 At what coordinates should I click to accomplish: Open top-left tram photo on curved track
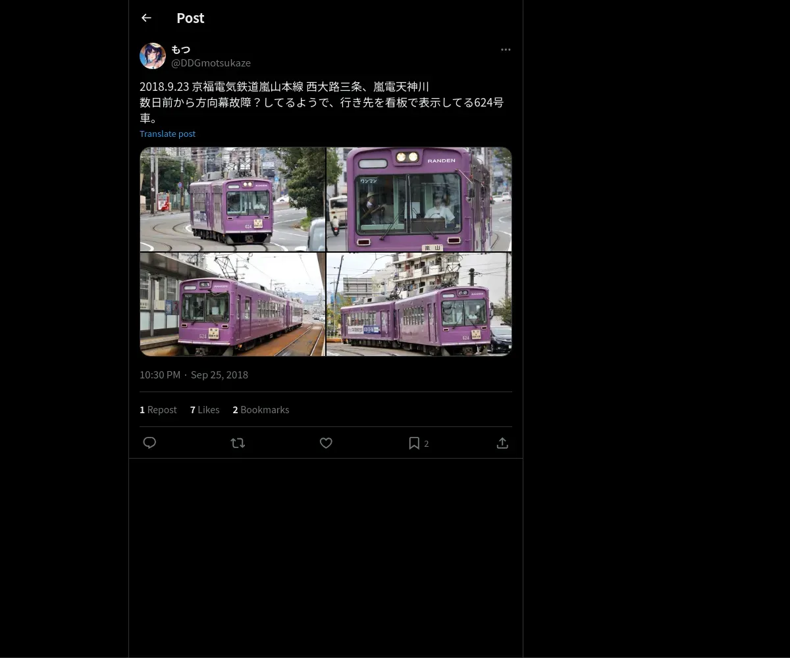232,199
